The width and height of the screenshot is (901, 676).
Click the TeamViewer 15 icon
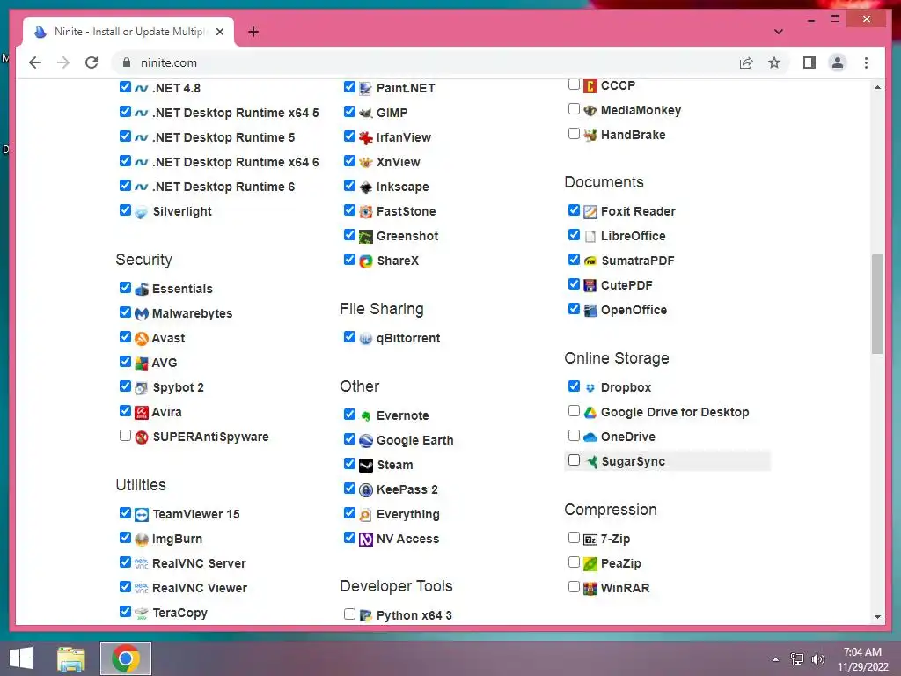tap(142, 514)
